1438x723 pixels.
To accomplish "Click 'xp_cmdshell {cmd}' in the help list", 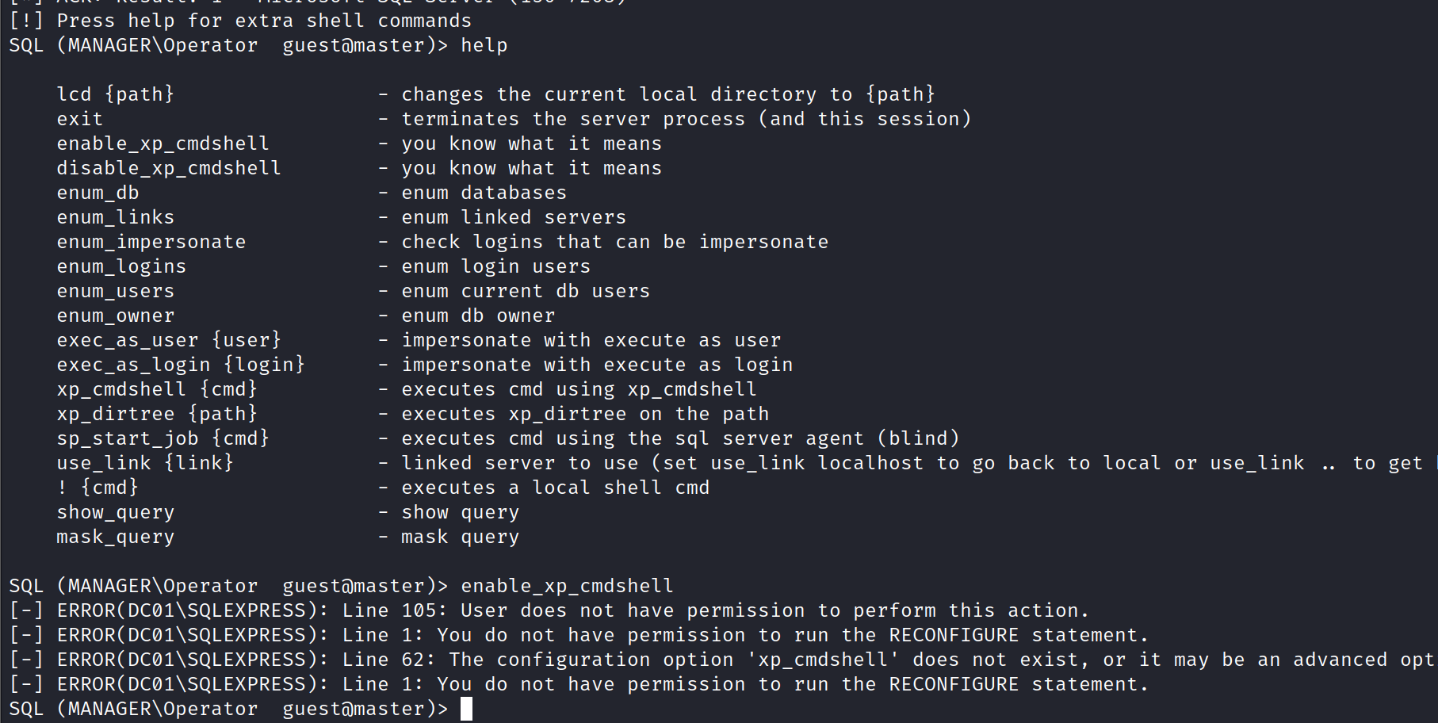I will coord(157,389).
